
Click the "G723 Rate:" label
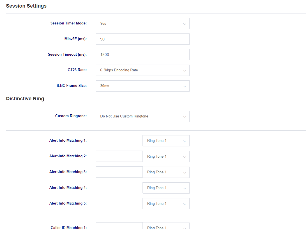[x=77, y=70]
